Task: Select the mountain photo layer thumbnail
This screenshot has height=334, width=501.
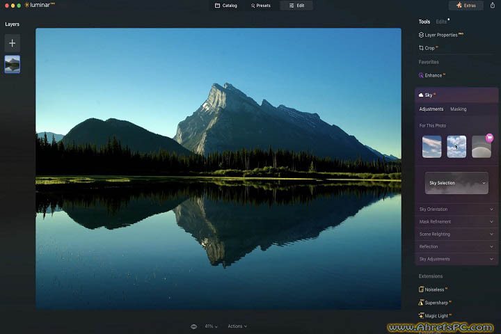Action: pyautogui.click(x=12, y=64)
